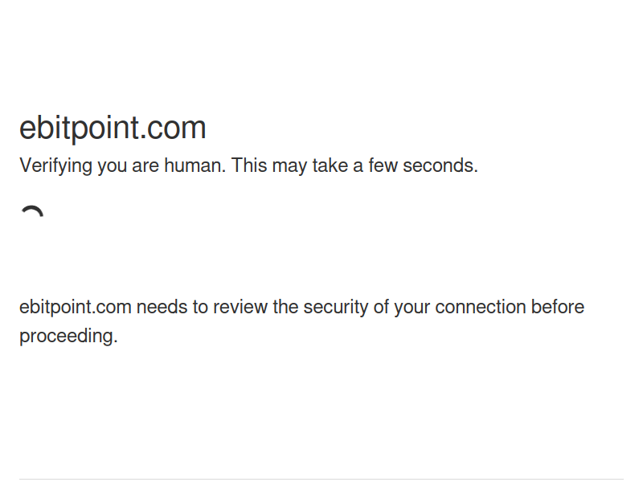Screen dimensions: 643x482
Task: Select the word "human" in subtitle
Action: coord(195,165)
